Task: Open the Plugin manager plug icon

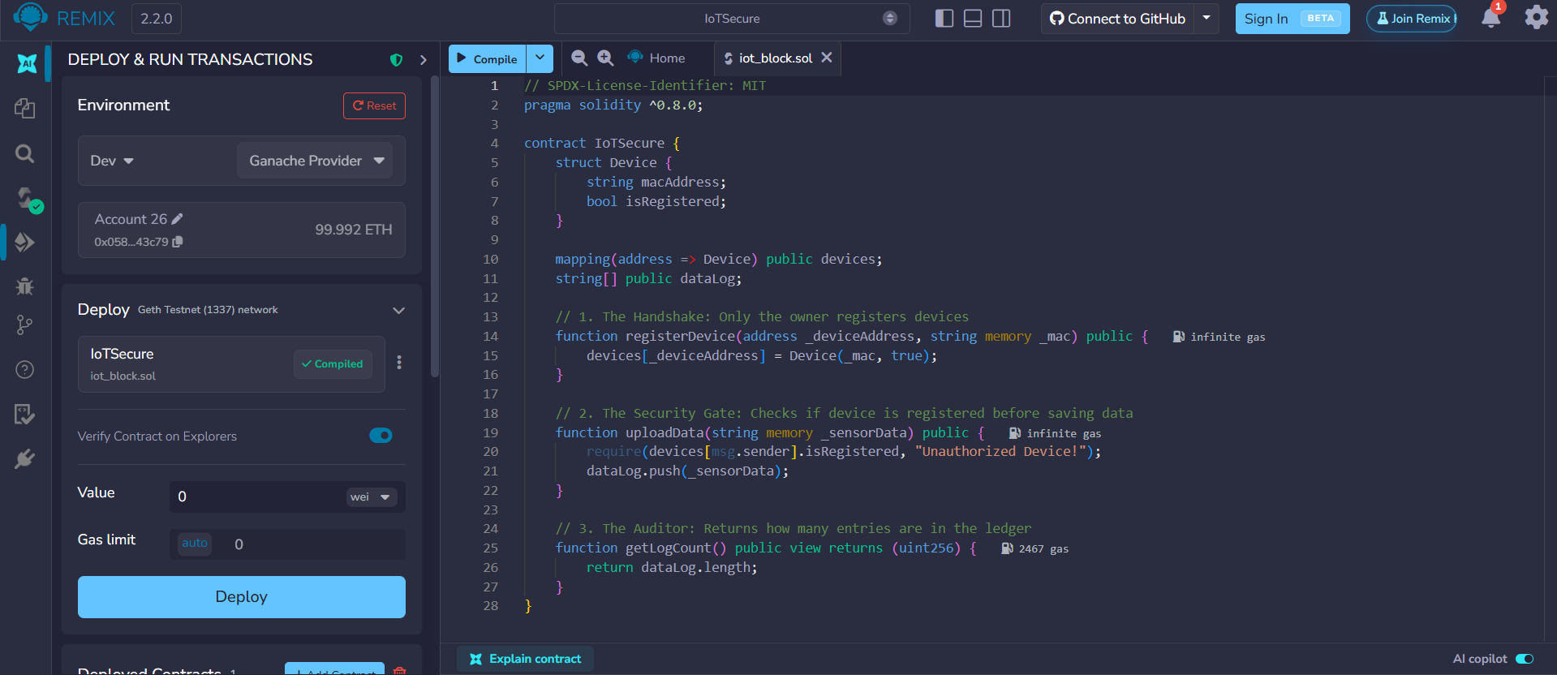Action: pyautogui.click(x=25, y=459)
